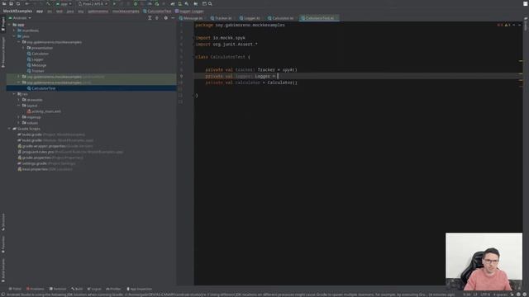Click the LF line separator in status bar
This screenshot has width=529, height=297.
475,295
